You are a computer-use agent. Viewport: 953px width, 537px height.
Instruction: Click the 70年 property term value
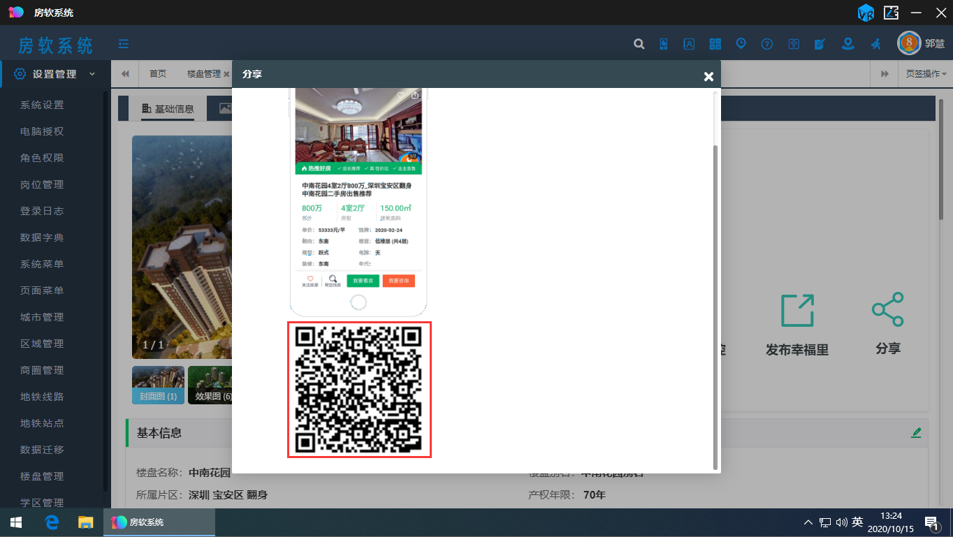tap(595, 495)
